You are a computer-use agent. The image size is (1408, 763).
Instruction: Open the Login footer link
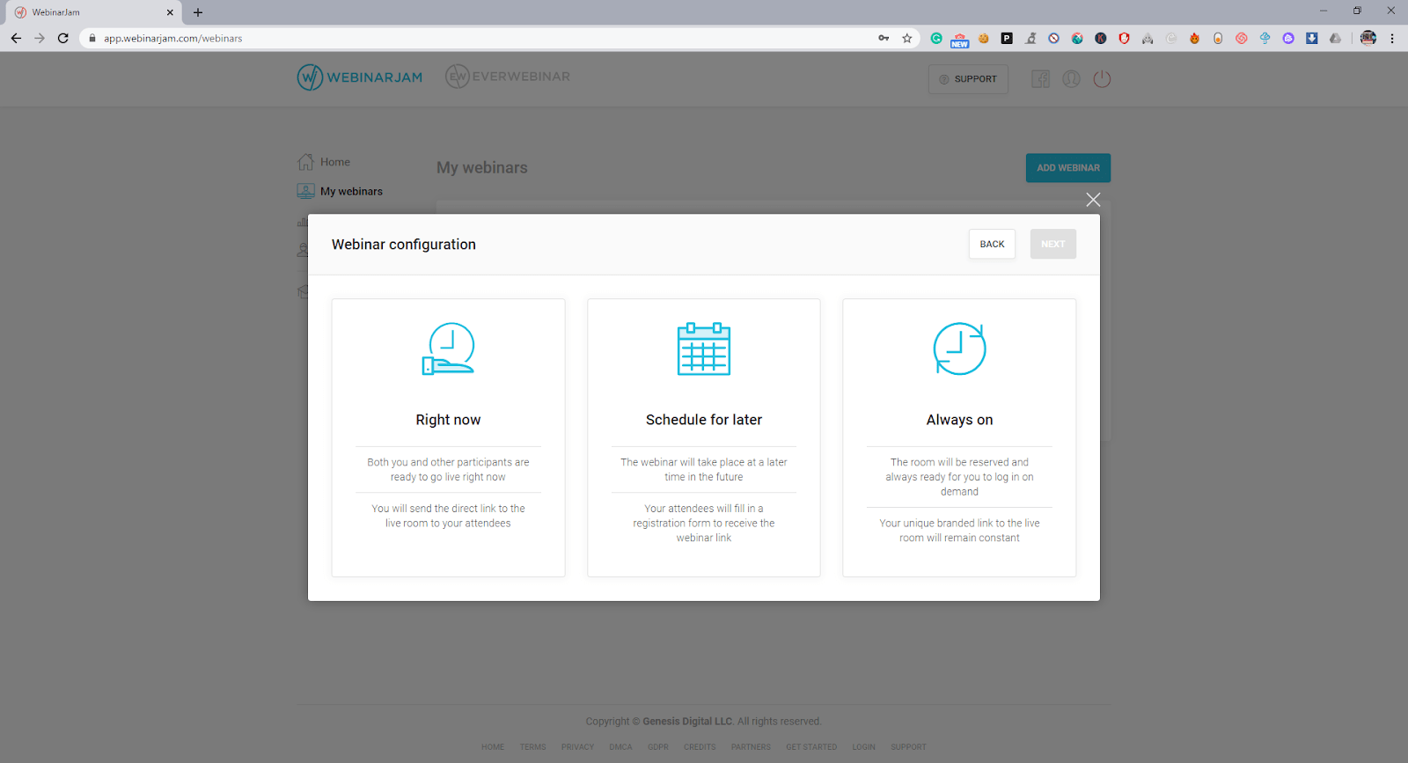pos(863,747)
